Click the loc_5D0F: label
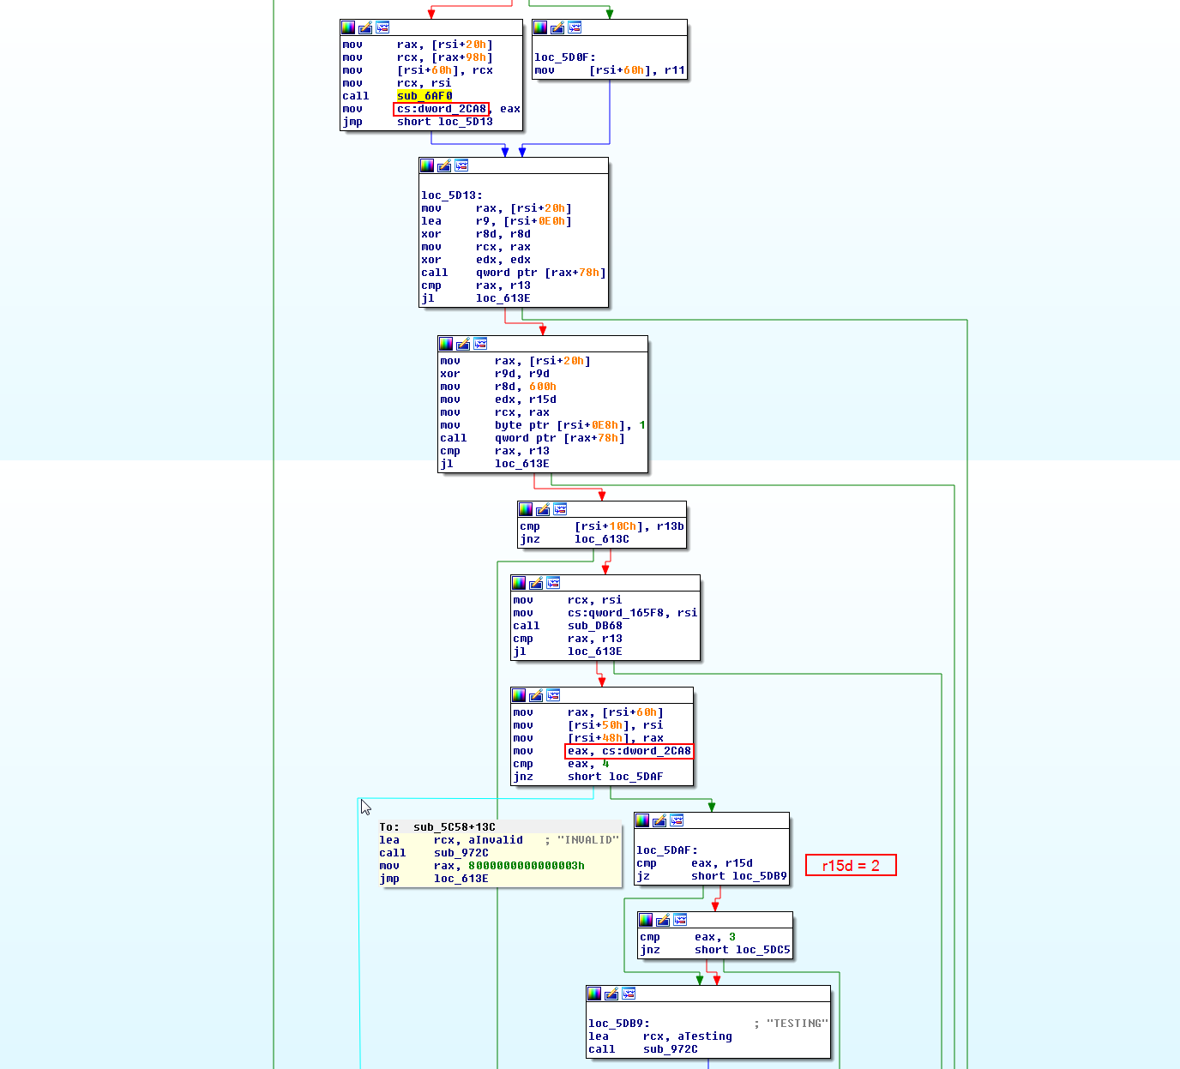 click(565, 57)
